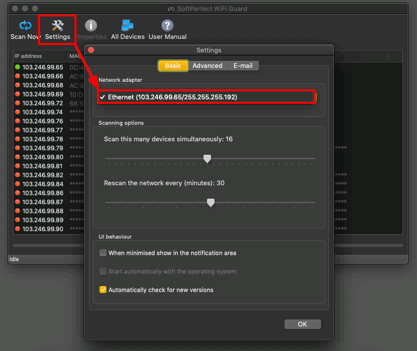Click the red status dot for 103.246.99.90
Viewport: 417px width, 351px height.
[x=17, y=229]
